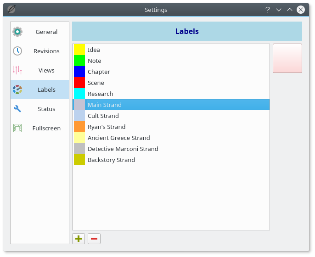Select the Chapter label
Screen dimensions: 315x257
[99, 72]
